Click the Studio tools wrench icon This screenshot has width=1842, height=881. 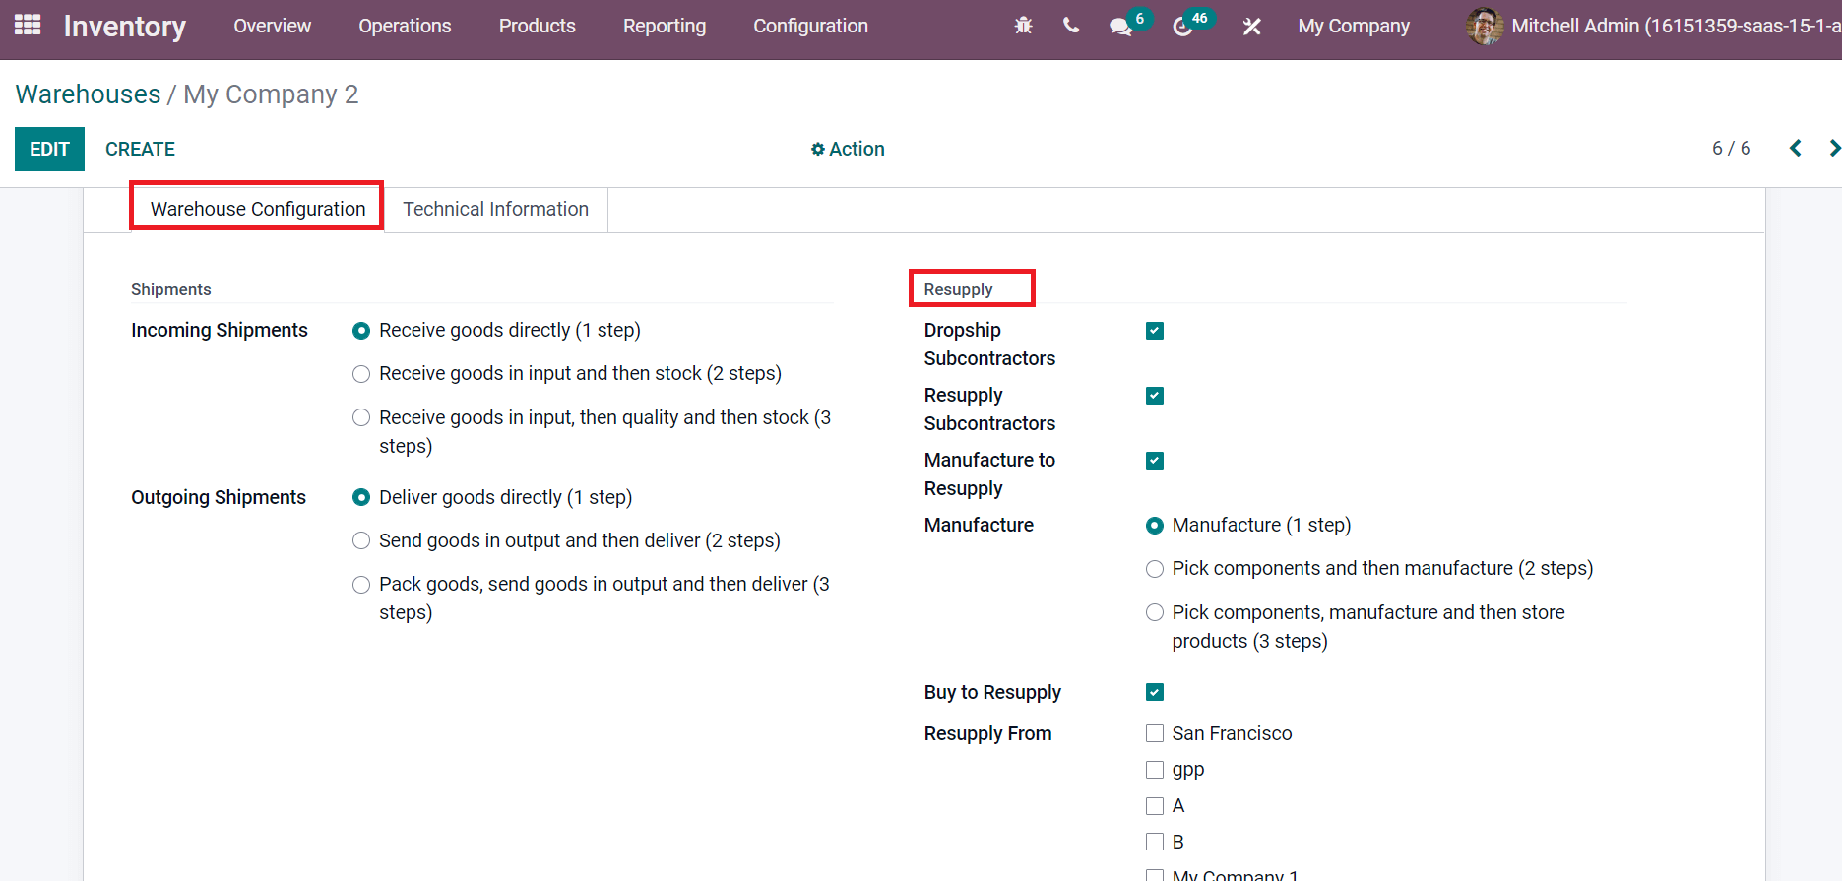1251,27
